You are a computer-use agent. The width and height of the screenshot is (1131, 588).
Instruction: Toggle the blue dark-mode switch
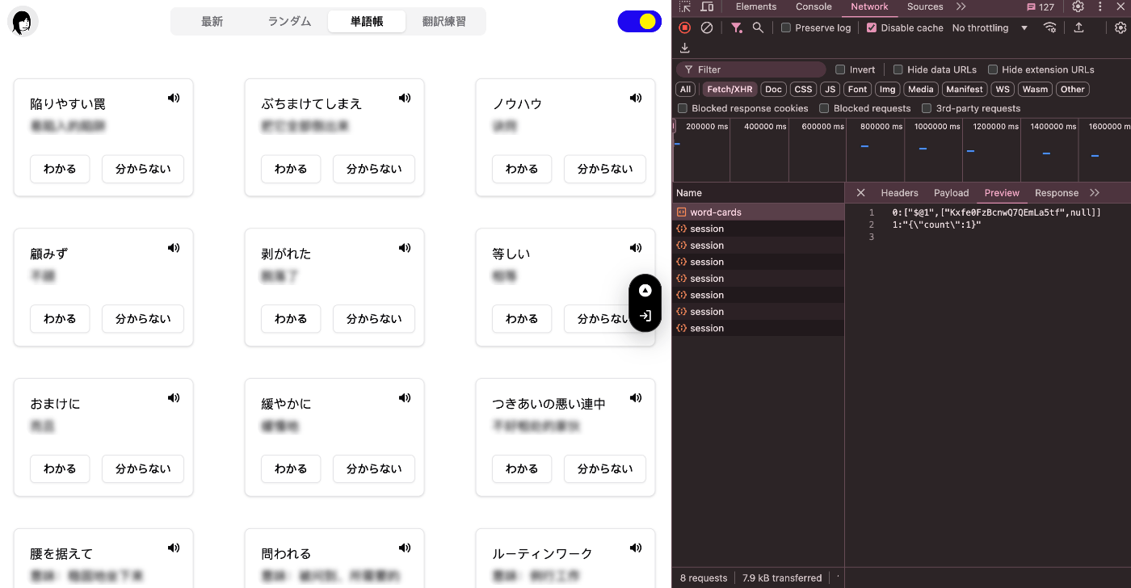pos(639,22)
